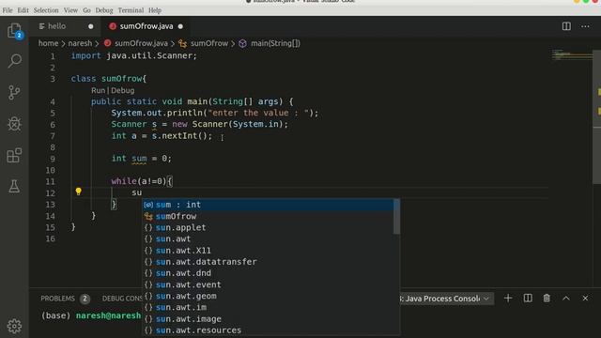Select the 'sum : int' suggestion
This screenshot has width=601, height=338.
point(269,205)
